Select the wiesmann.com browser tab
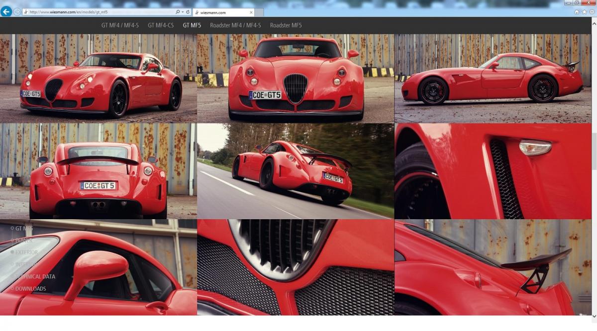Screen dimensions: 597x331 point(222,12)
